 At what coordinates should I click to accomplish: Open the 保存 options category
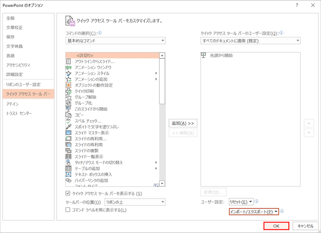[x=28, y=37]
